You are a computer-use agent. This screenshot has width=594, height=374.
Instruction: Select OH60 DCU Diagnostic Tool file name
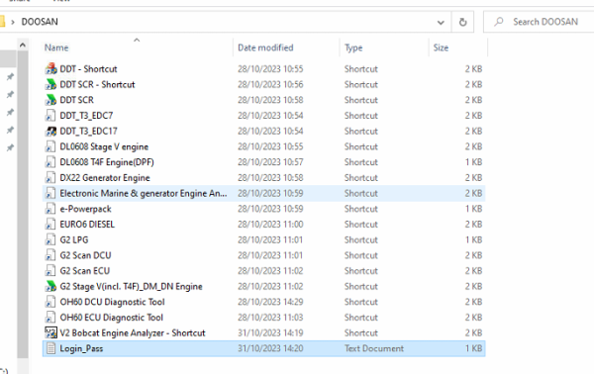(x=112, y=302)
